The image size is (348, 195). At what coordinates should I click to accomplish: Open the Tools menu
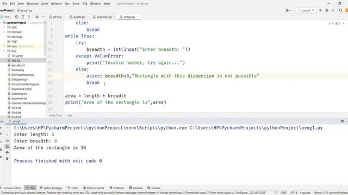tap(76, 4)
